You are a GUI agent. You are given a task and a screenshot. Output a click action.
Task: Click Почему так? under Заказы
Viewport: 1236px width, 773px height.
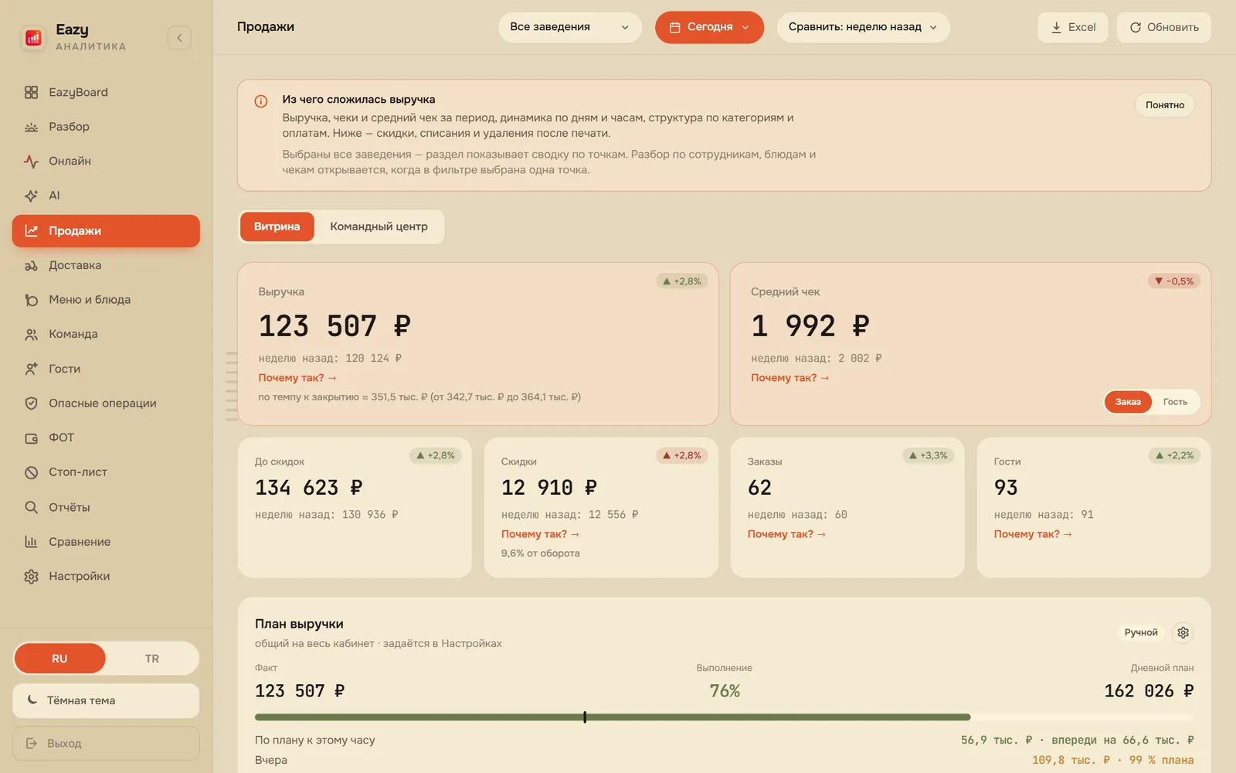pos(786,534)
